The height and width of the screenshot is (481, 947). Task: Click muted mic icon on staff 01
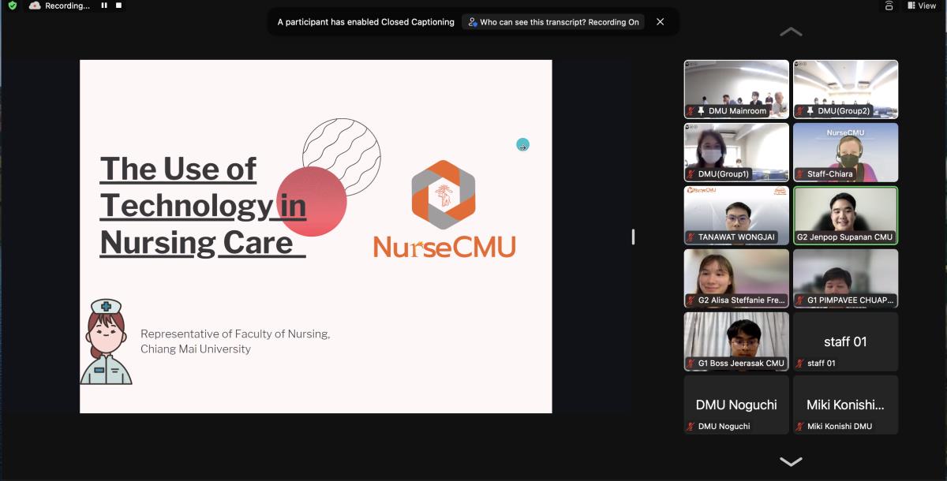pyautogui.click(x=800, y=364)
